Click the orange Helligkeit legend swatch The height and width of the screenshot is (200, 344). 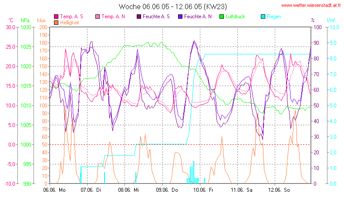(56, 23)
